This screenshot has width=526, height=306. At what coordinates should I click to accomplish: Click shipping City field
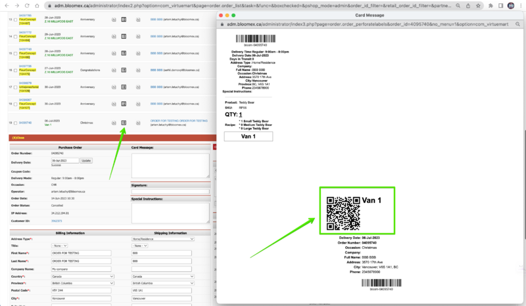pyautogui.click(x=161, y=298)
